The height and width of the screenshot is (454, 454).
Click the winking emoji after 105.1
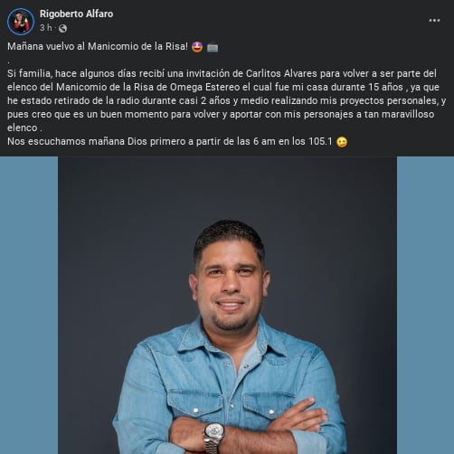click(x=342, y=142)
